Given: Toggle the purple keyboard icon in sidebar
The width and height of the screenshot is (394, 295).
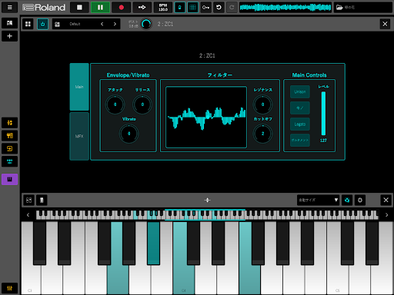Looking at the screenshot, I should click(9, 179).
